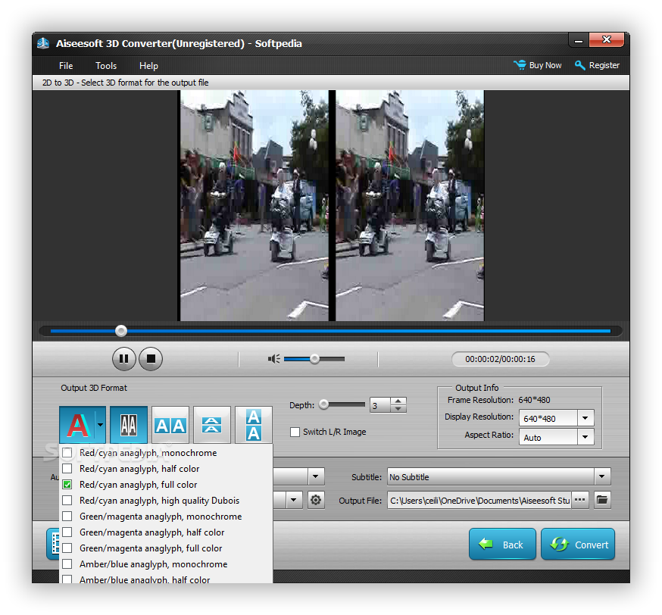Select Top and Bottom half-height 3D format
Image resolution: width=662 pixels, height=615 pixels.
tap(212, 425)
